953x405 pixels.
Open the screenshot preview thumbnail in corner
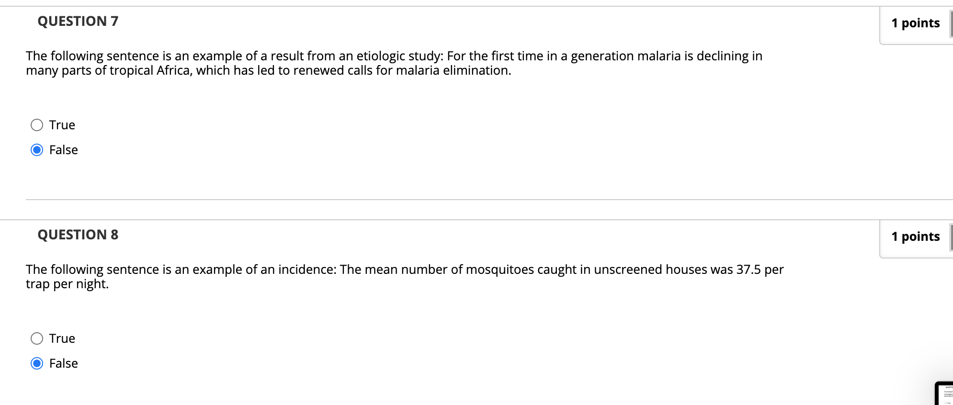pos(944,394)
